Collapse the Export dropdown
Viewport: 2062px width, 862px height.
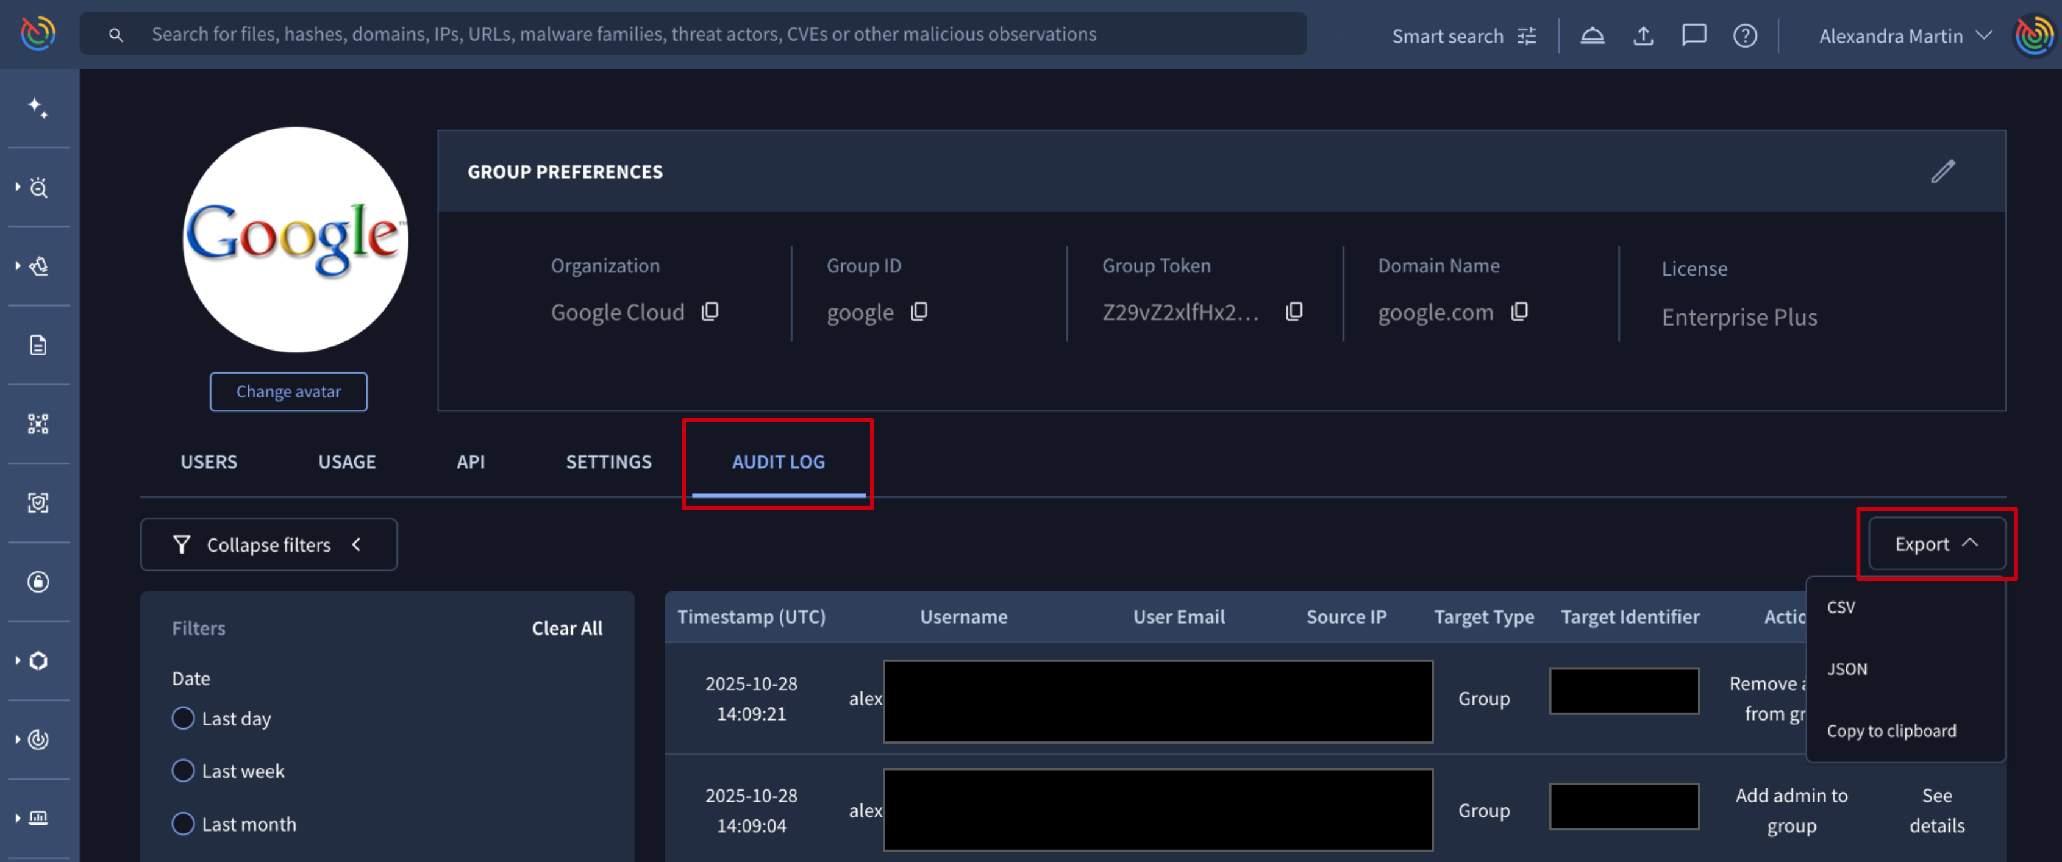(x=1936, y=544)
